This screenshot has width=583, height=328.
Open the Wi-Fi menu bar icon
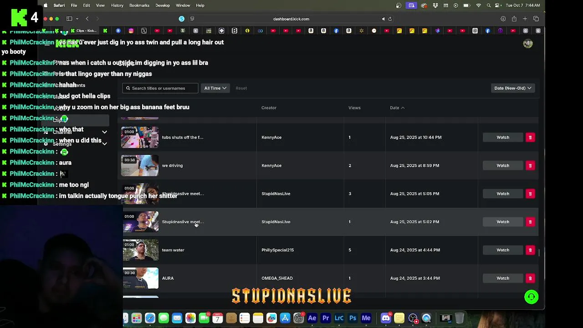pos(478,5)
